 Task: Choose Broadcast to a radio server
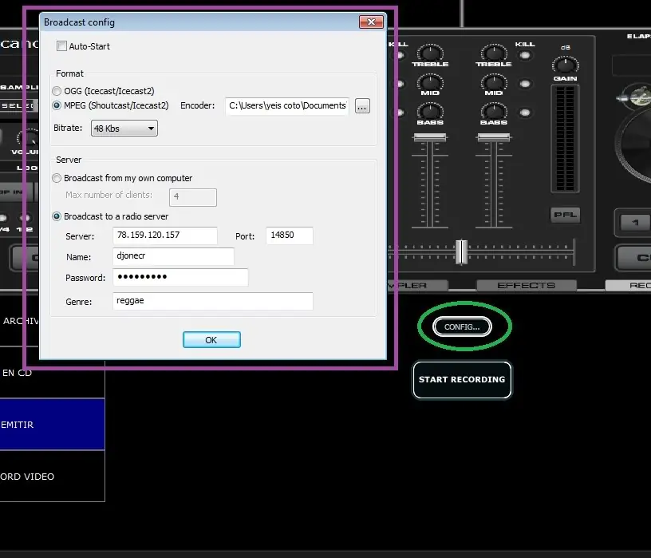(57, 216)
